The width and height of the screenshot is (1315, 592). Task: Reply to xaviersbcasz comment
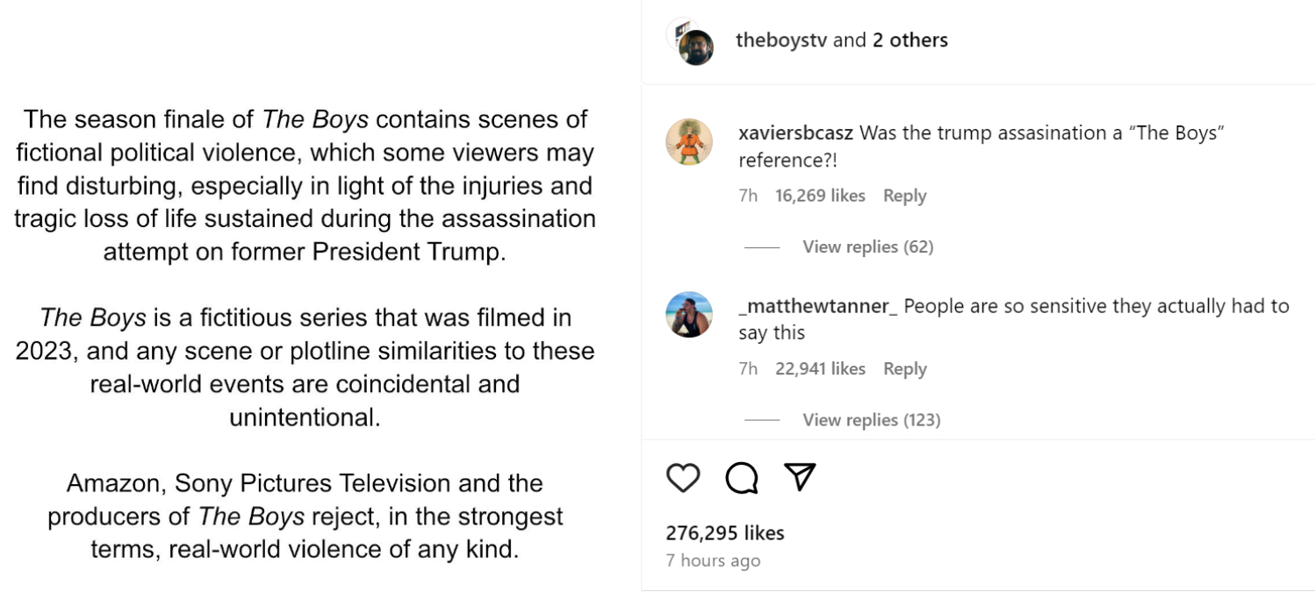904,196
